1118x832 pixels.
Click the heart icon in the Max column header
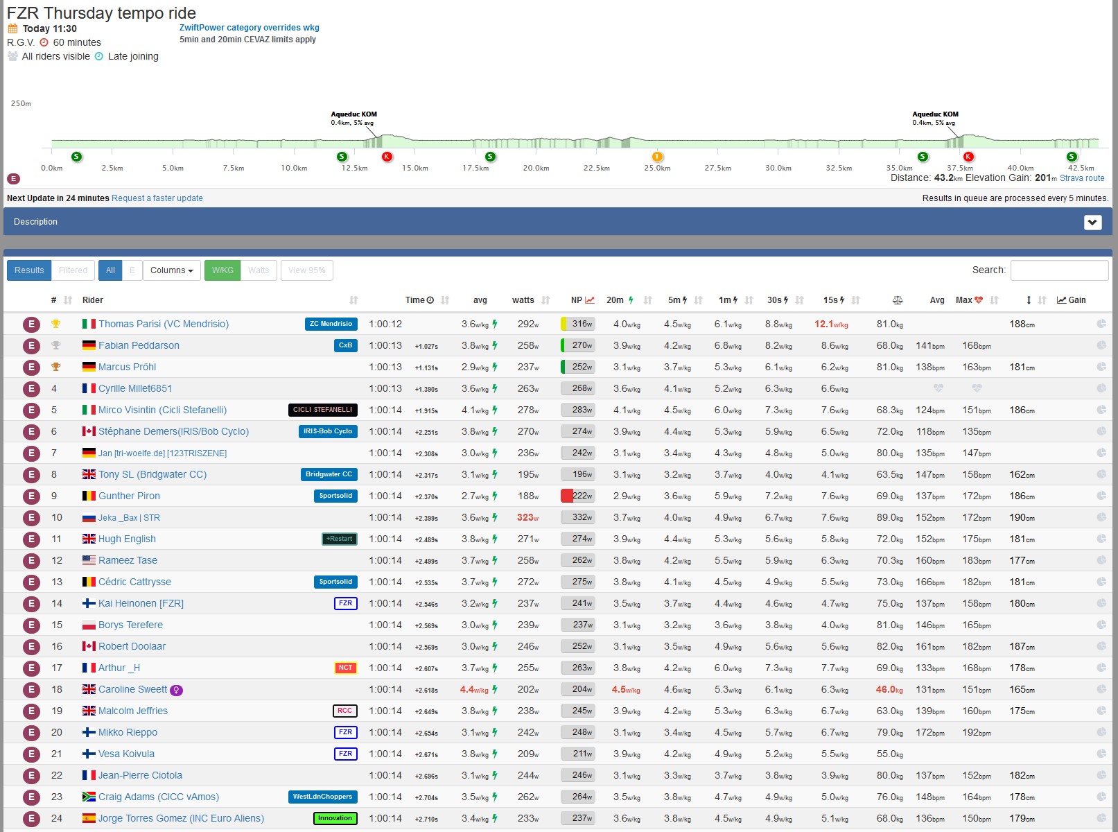979,300
